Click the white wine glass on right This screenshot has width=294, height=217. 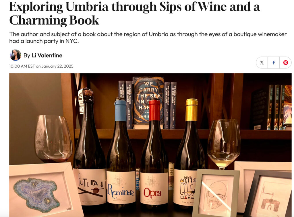224,144
